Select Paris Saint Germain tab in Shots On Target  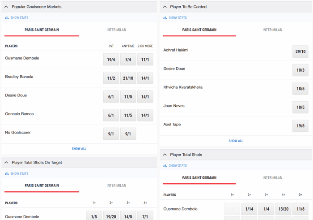tap(42, 185)
